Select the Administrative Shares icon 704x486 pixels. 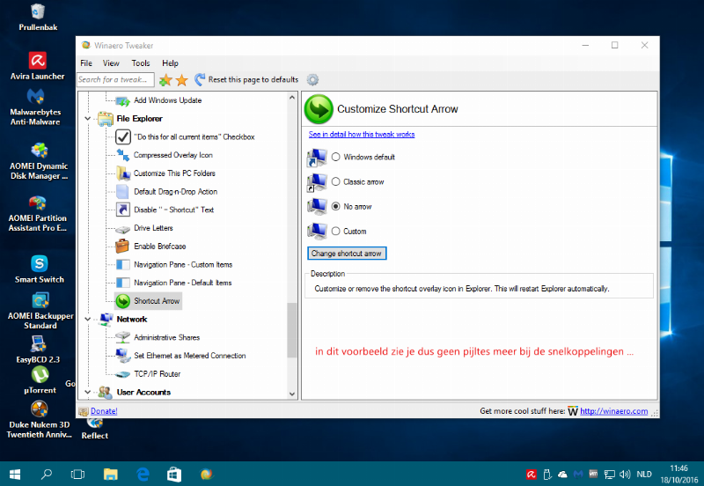[123, 337]
